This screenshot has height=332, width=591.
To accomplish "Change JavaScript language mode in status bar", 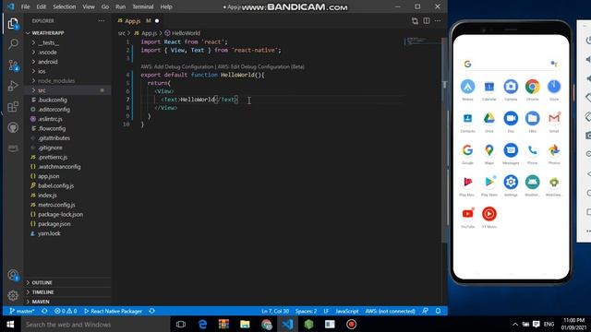I will click(x=347, y=311).
